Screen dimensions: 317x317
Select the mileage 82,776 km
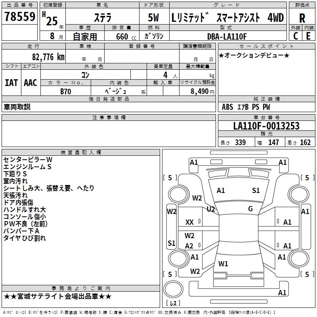click(48, 57)
